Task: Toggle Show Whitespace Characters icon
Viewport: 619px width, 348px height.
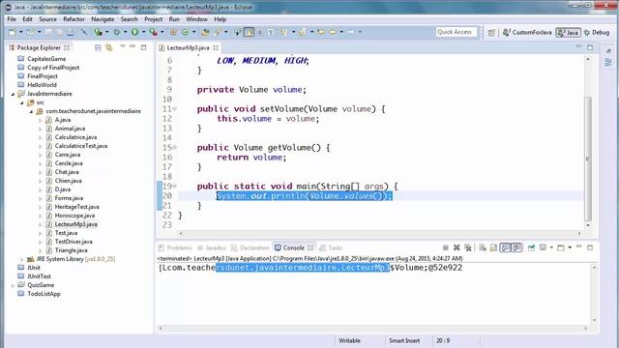Action: [x=271, y=32]
